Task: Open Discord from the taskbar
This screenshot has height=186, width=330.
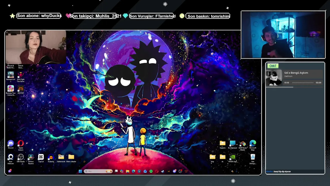Action: [x=175, y=171]
